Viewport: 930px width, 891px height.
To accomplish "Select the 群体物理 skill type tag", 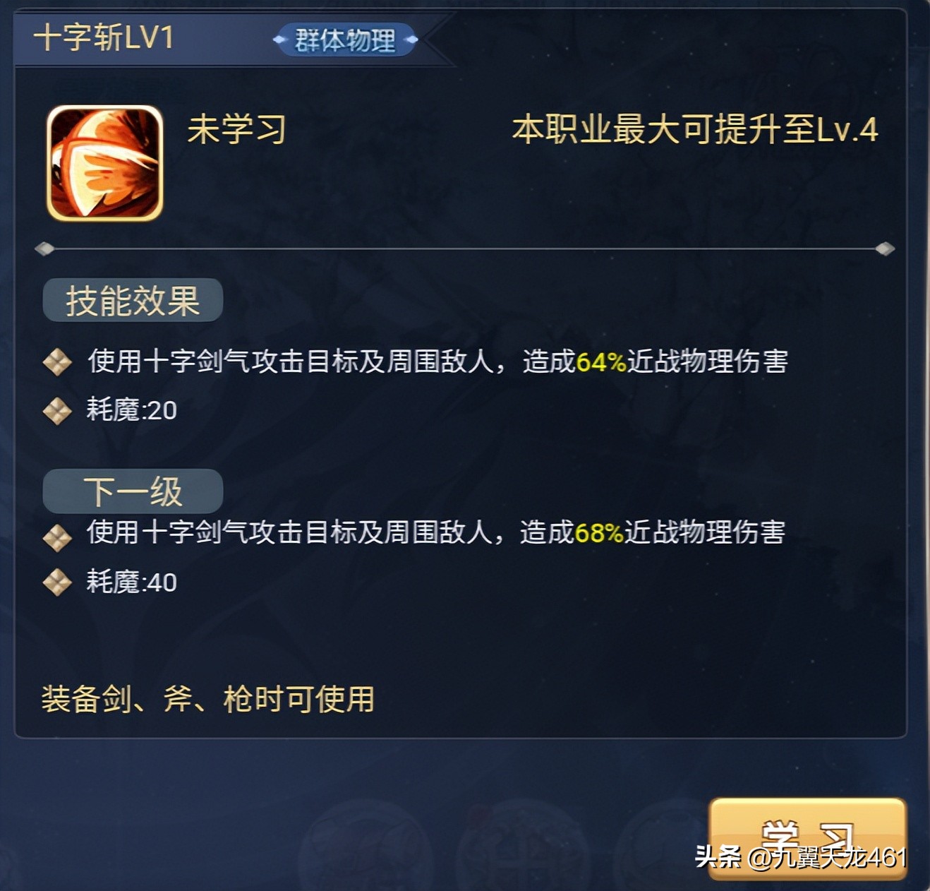I will pyautogui.click(x=345, y=40).
